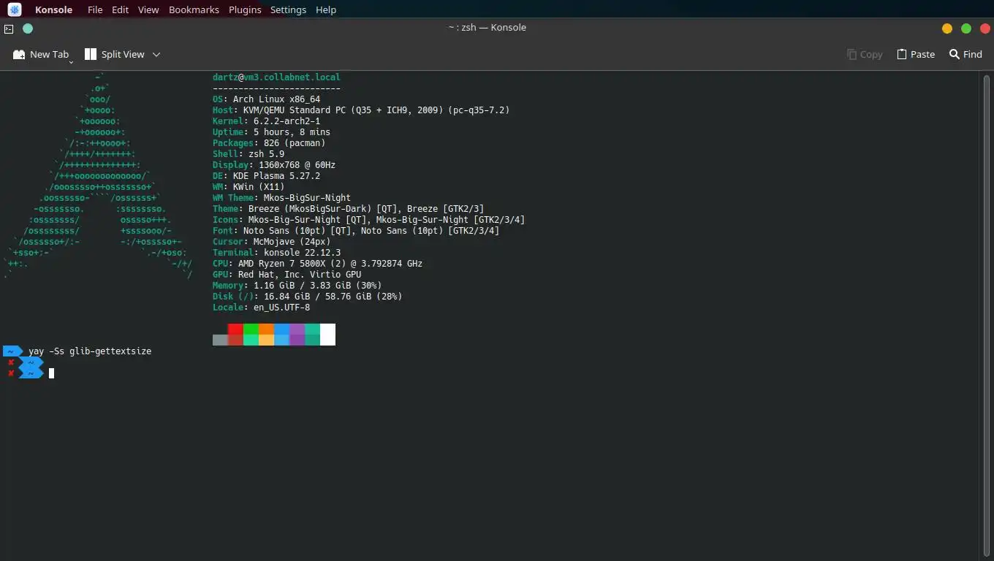Click the 'Locale: en_US.UTF-8' line

tap(261, 308)
